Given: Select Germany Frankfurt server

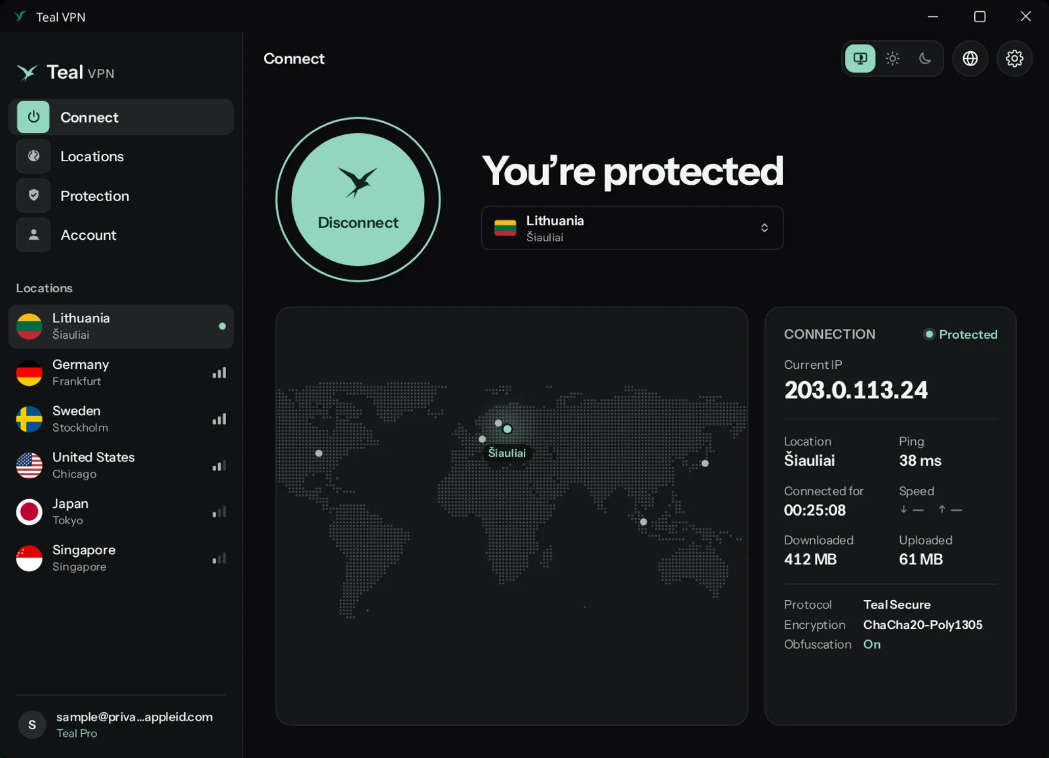Looking at the screenshot, I should click(121, 373).
